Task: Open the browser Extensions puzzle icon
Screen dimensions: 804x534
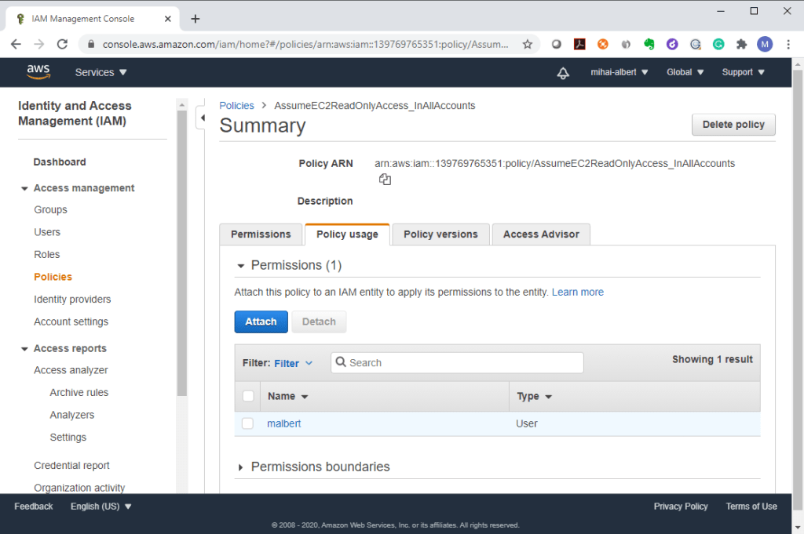Action: pyautogui.click(x=741, y=45)
